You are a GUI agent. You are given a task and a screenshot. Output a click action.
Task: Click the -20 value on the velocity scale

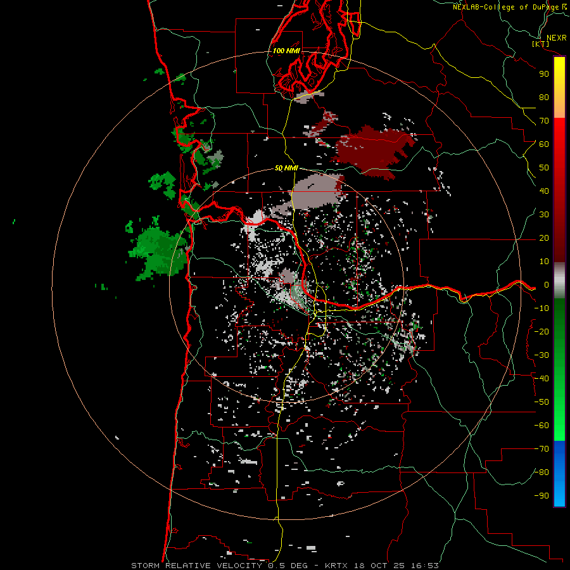click(x=541, y=332)
